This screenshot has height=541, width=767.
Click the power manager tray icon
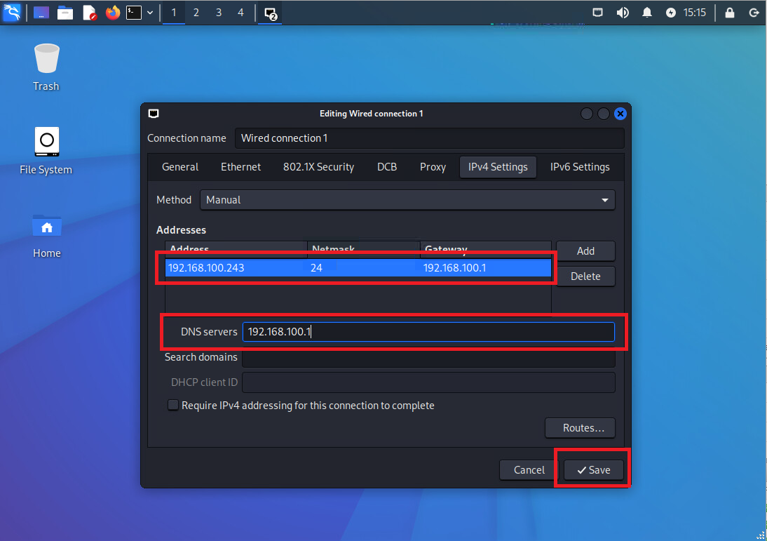(x=671, y=13)
